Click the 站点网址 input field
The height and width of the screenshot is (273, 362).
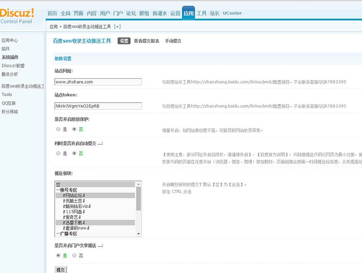point(98,81)
